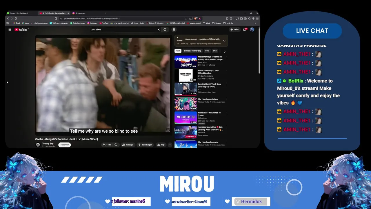Open YouTube notifications bell

(x=245, y=30)
